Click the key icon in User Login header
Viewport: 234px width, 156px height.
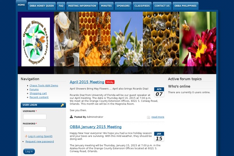tap(62, 105)
